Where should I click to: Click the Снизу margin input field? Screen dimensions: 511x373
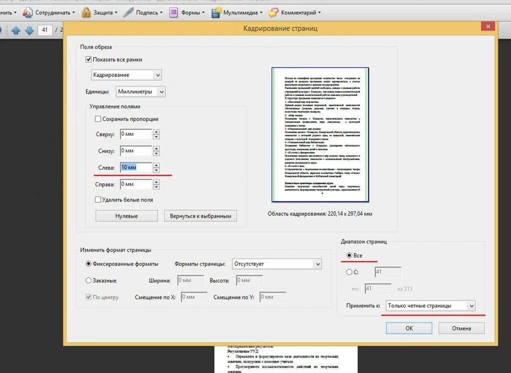(136, 151)
